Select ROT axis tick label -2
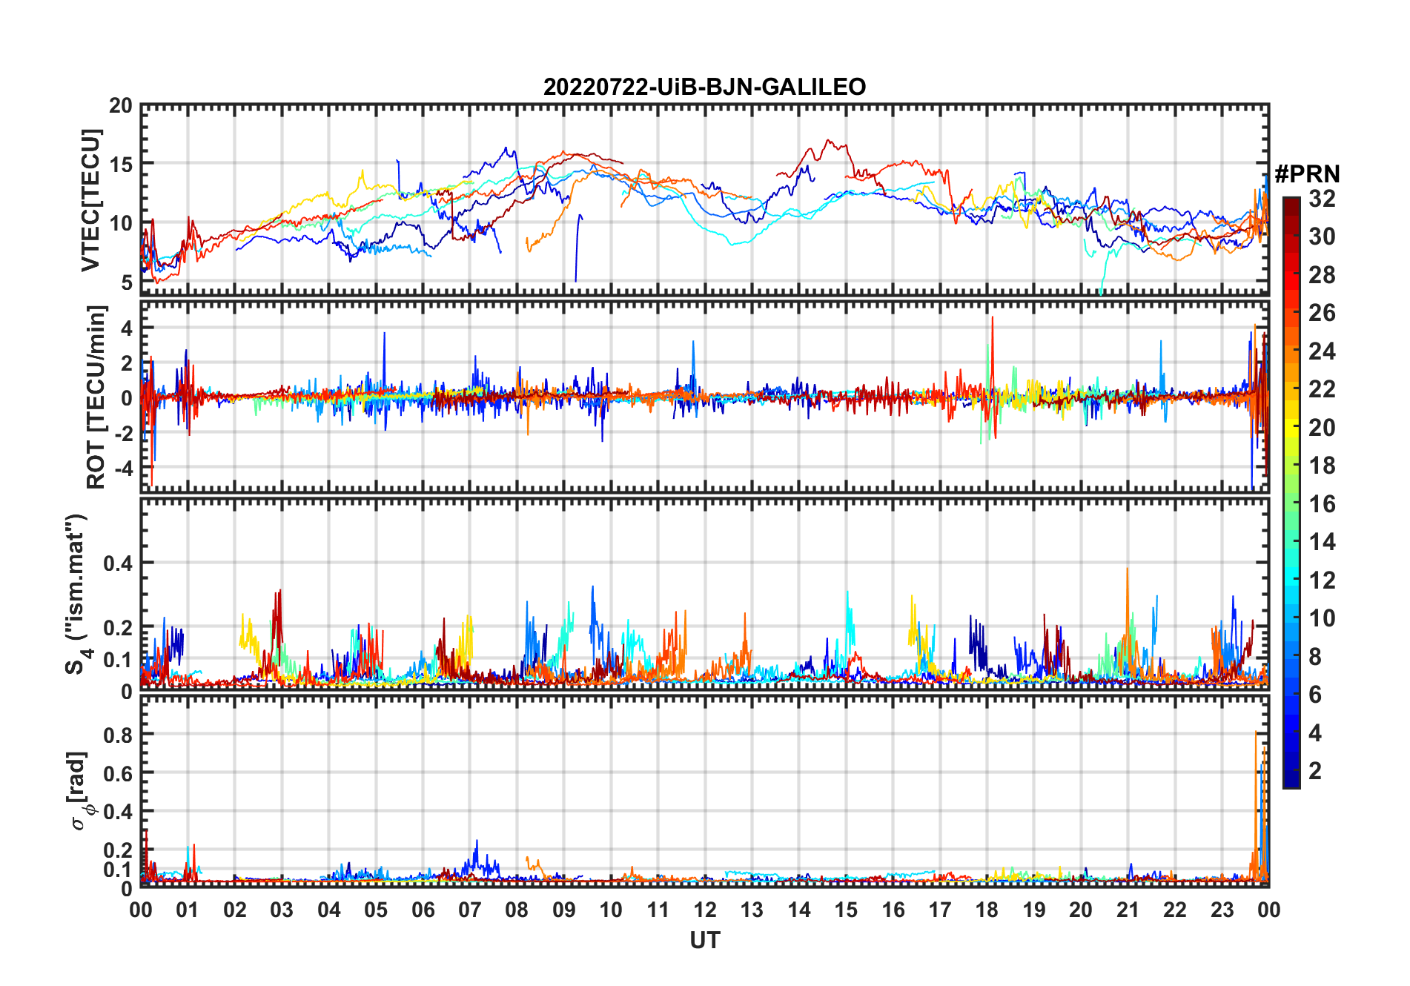 coord(123,433)
